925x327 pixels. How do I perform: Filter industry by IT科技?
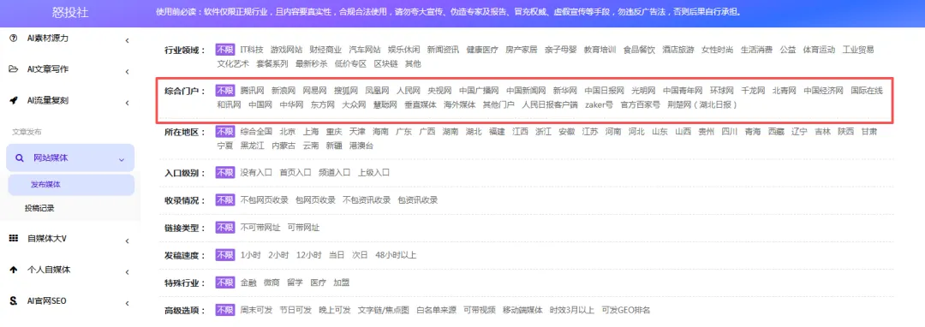pos(252,50)
